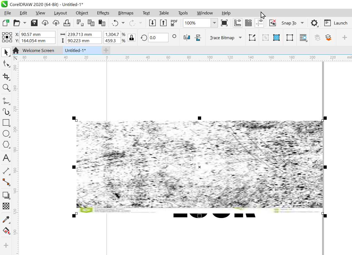The width and height of the screenshot is (352, 255).
Task: Select the Color Eyedropper tool
Action: 6,219
